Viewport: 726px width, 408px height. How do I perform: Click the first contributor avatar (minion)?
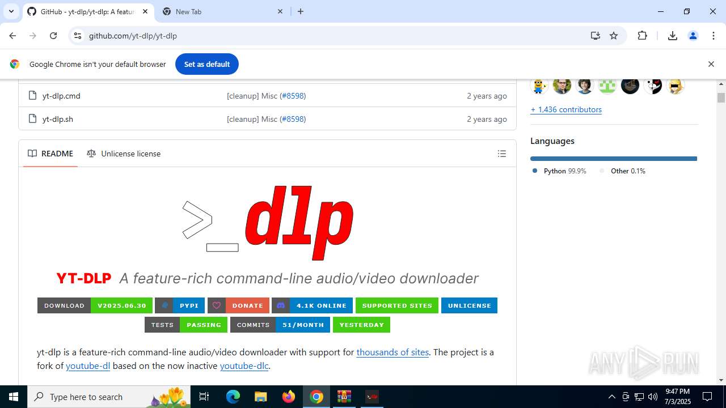539,86
